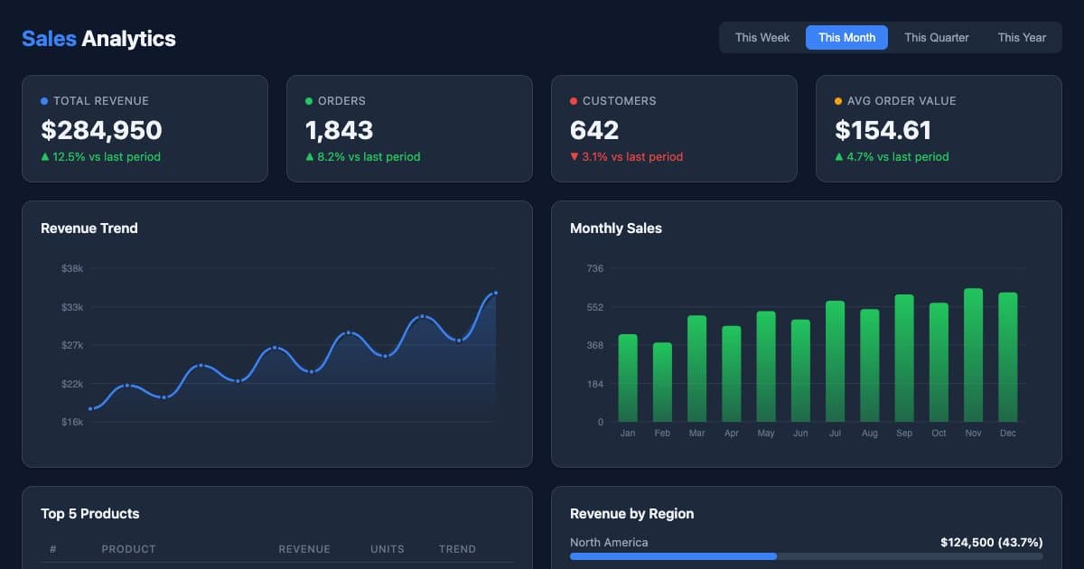Click the May bar in Monthly Sales
Image resolution: width=1084 pixels, height=569 pixels.
[766, 367]
